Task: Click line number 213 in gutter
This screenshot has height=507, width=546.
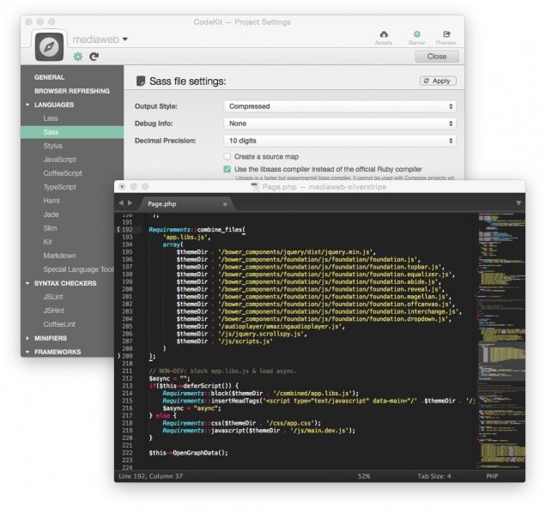Action: (x=127, y=386)
